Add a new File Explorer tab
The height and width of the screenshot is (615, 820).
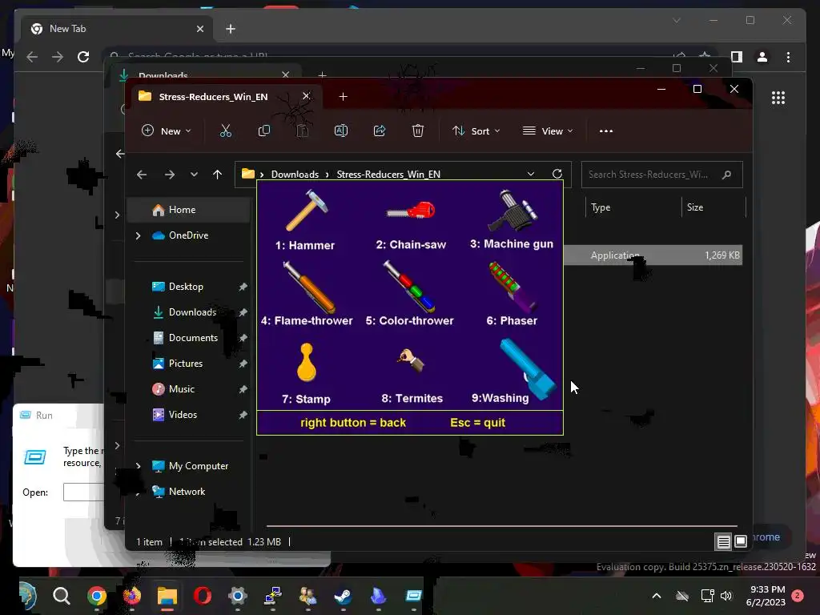click(x=343, y=97)
